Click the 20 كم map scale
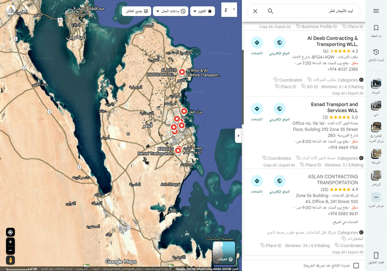 click(22, 269)
